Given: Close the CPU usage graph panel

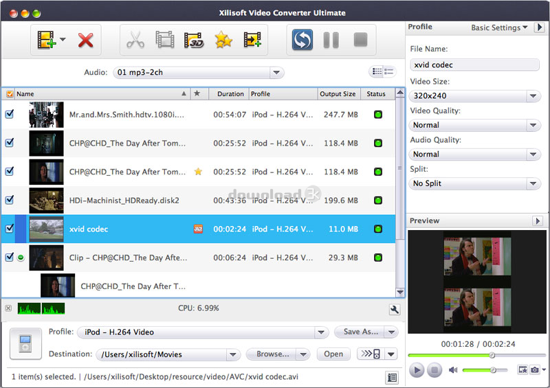Looking at the screenshot, I should [8, 308].
